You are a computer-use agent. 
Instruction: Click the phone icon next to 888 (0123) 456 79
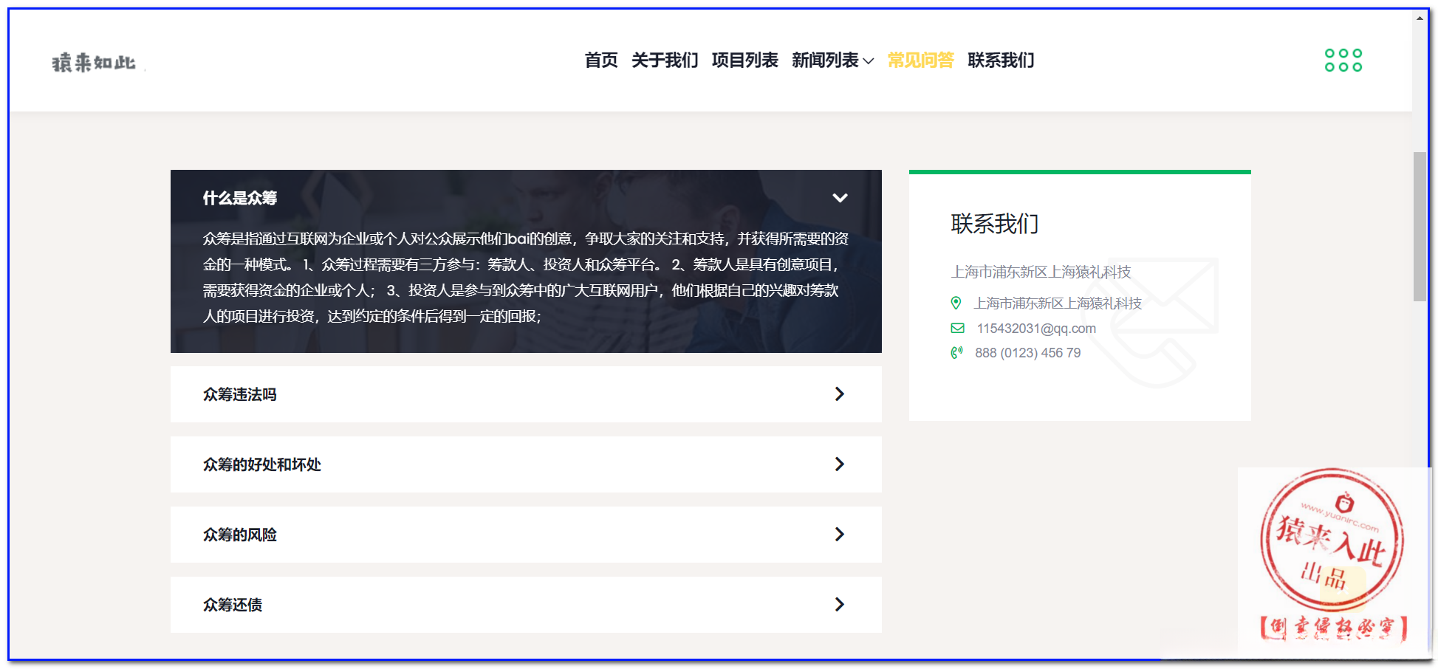tap(956, 352)
